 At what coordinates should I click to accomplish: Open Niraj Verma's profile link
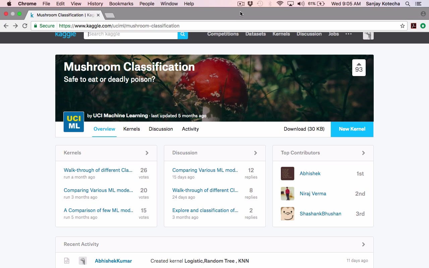point(313,194)
